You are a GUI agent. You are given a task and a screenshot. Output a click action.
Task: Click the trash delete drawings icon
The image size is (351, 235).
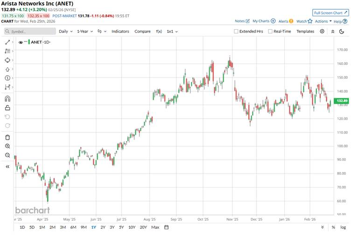7,137
